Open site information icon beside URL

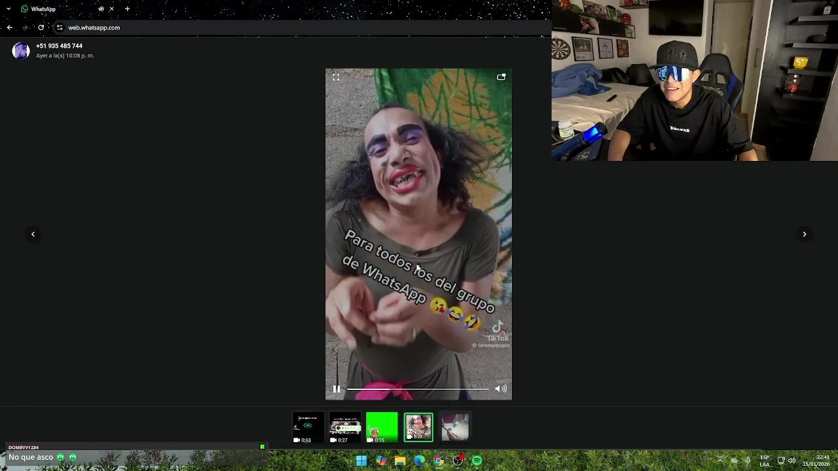(60, 27)
